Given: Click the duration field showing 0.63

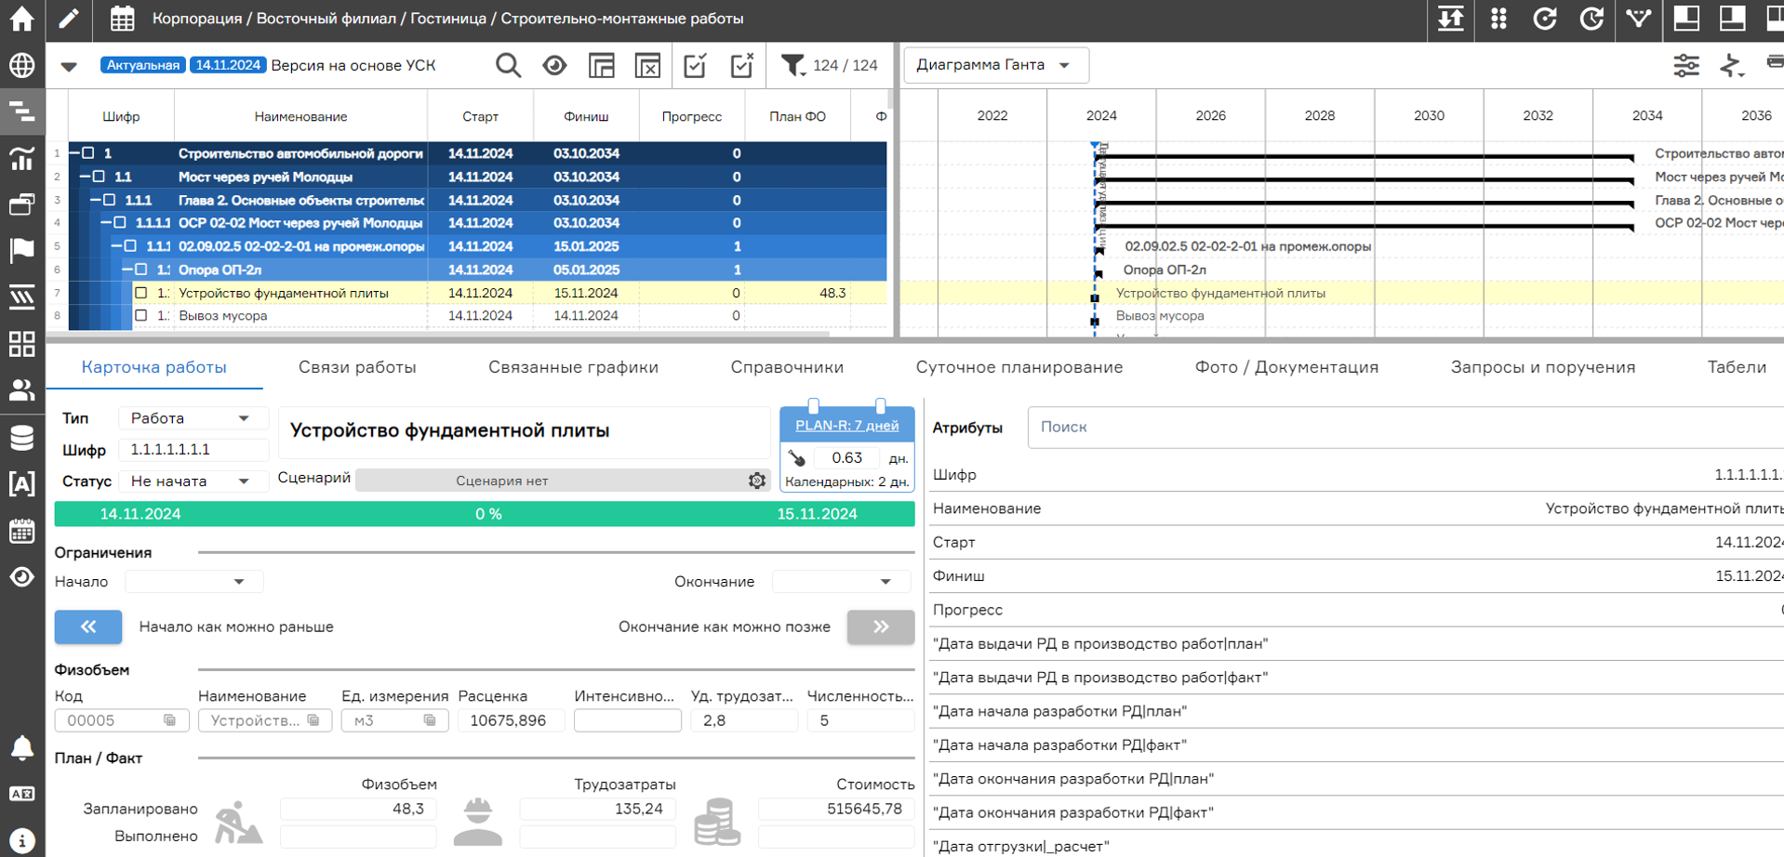Looking at the screenshot, I should coord(847,458).
